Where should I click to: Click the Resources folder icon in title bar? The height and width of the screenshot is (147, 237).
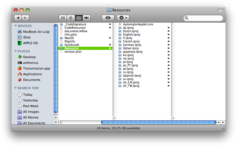109,10
